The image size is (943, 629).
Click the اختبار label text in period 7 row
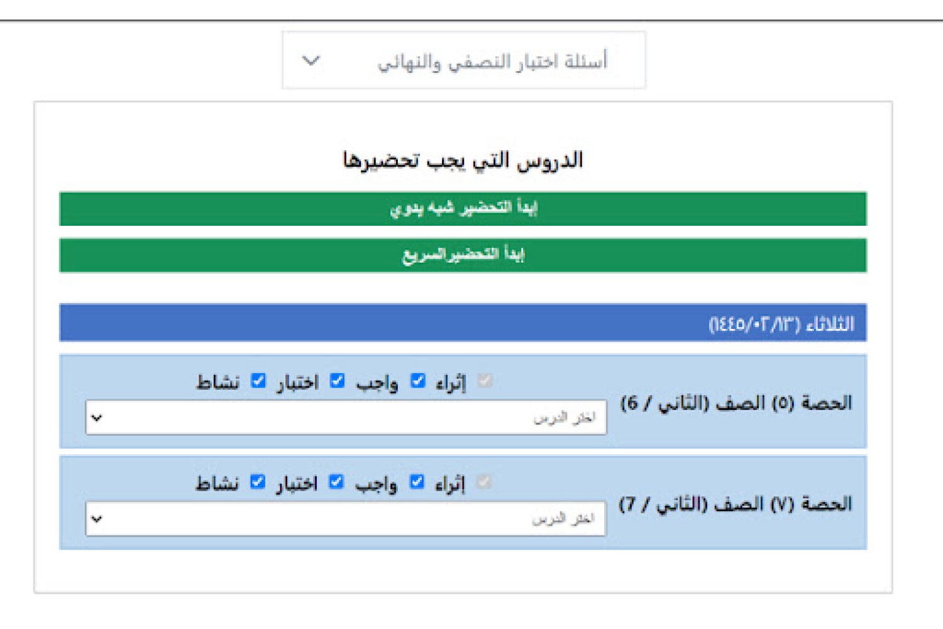pos(297,483)
